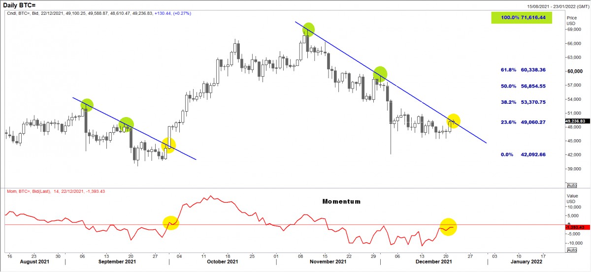Click the Daily BTC= chart title
This screenshot has width=591, height=272.
(21, 5)
